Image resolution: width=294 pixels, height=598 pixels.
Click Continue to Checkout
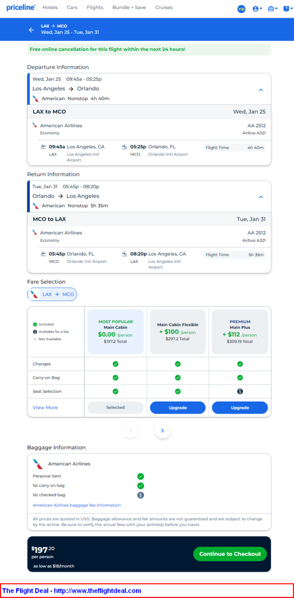point(230,554)
